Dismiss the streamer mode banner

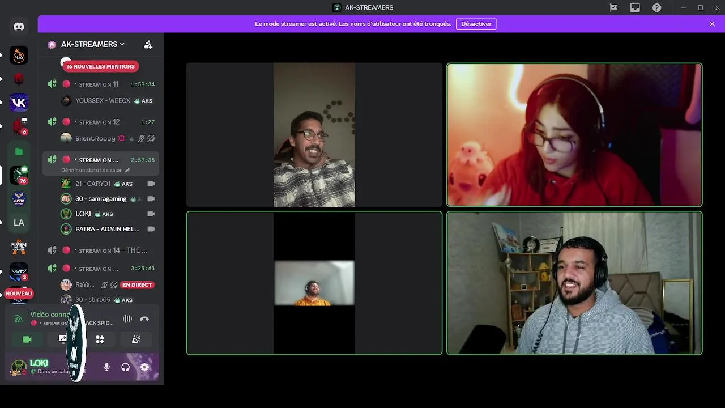(x=712, y=24)
